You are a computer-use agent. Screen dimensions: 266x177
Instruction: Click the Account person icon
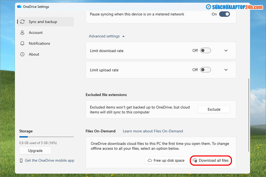click(x=23, y=33)
